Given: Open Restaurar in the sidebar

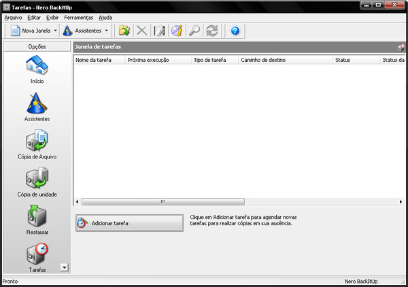Looking at the screenshot, I should click(x=37, y=220).
